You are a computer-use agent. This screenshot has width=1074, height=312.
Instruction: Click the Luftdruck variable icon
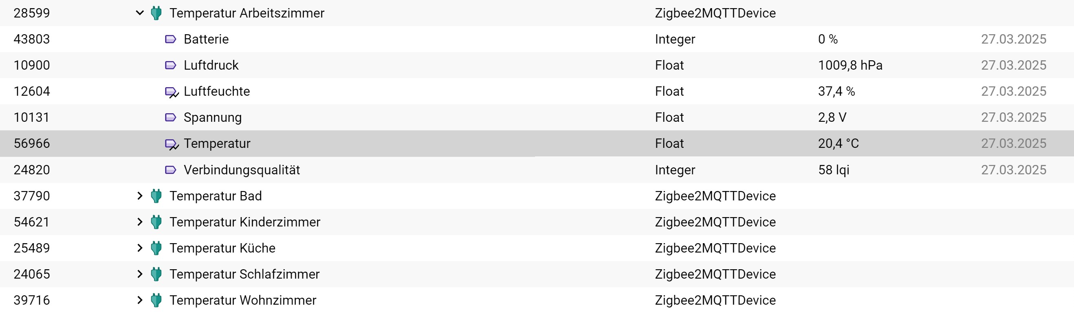(x=170, y=65)
